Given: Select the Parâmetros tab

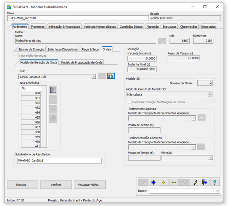Looking at the screenshot, I should tap(20, 27).
